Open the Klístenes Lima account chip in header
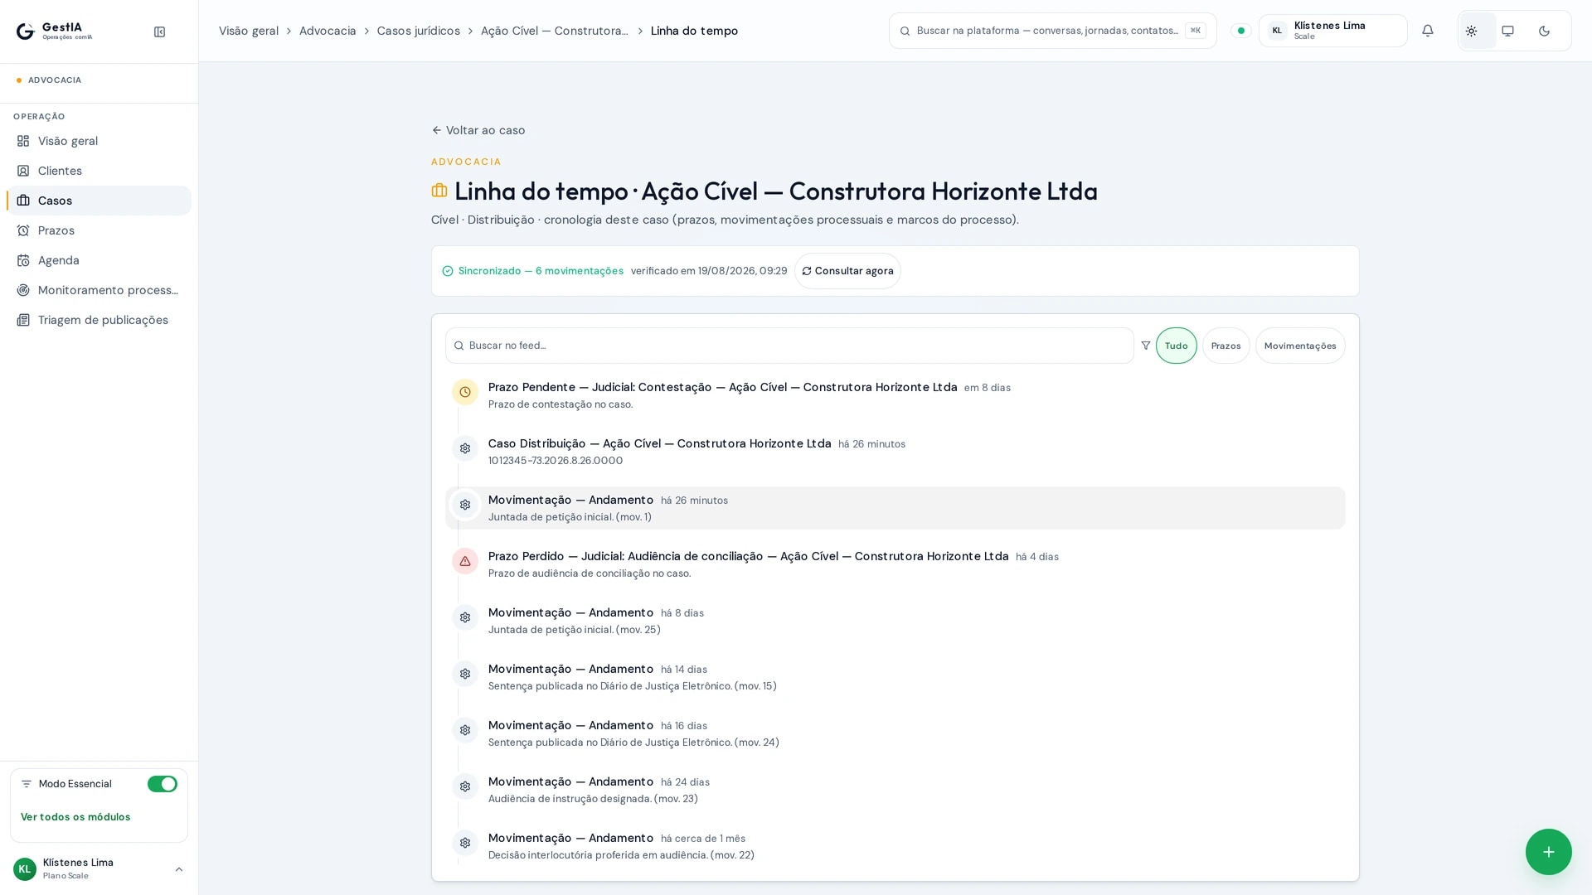Image resolution: width=1592 pixels, height=895 pixels. [1332, 31]
